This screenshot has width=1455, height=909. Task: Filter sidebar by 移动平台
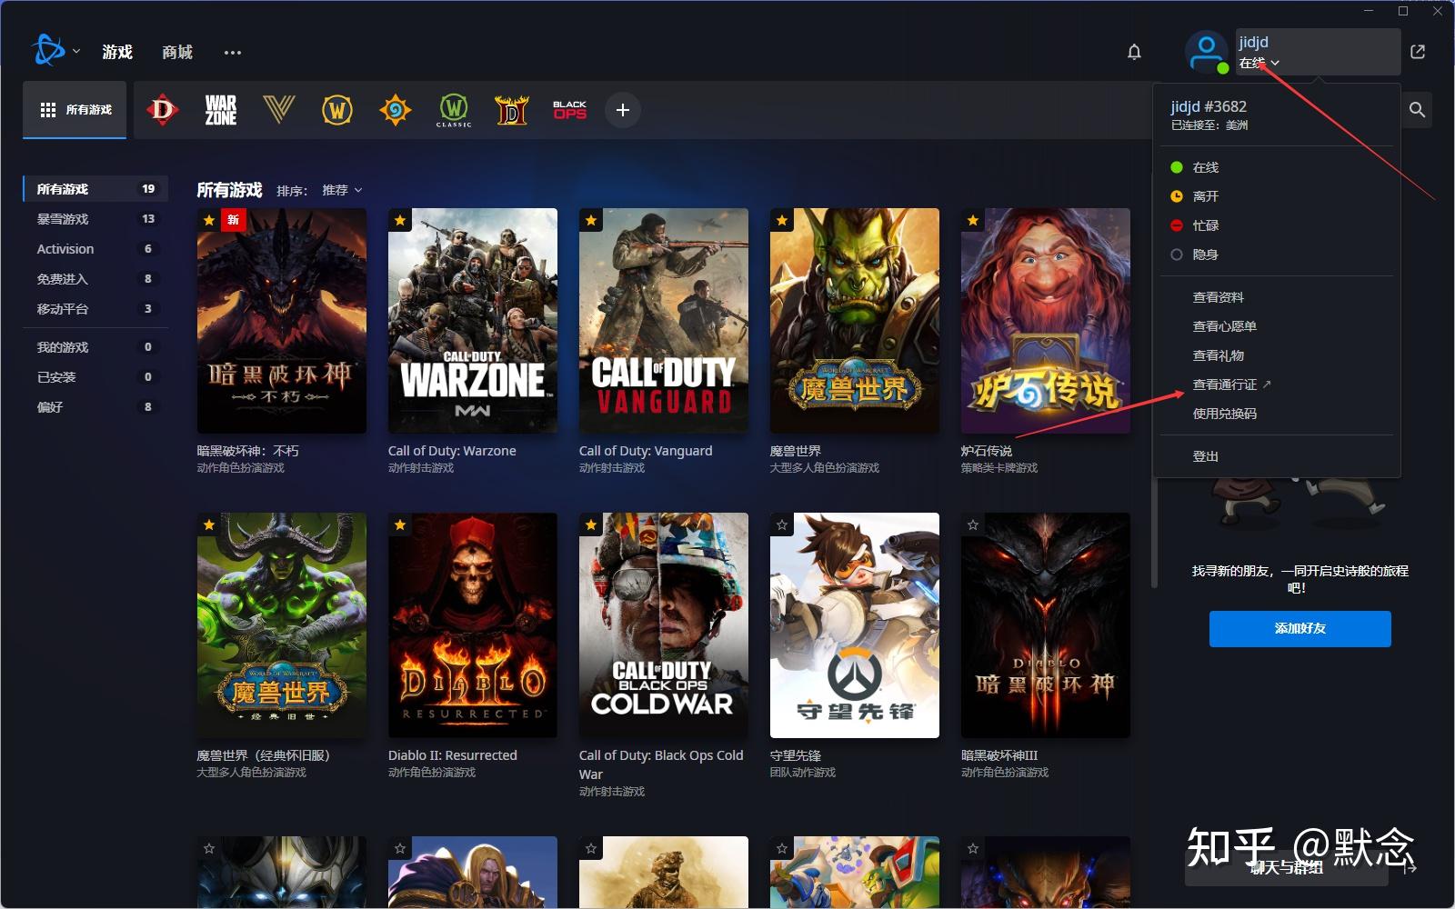coord(95,309)
